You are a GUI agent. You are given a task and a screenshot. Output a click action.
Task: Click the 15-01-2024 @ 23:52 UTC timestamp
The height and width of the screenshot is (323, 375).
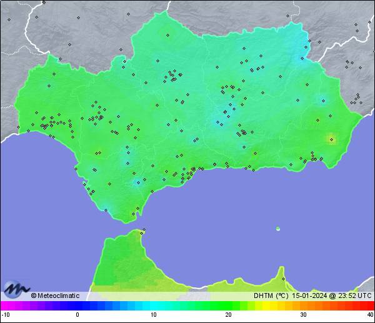click(x=332, y=296)
